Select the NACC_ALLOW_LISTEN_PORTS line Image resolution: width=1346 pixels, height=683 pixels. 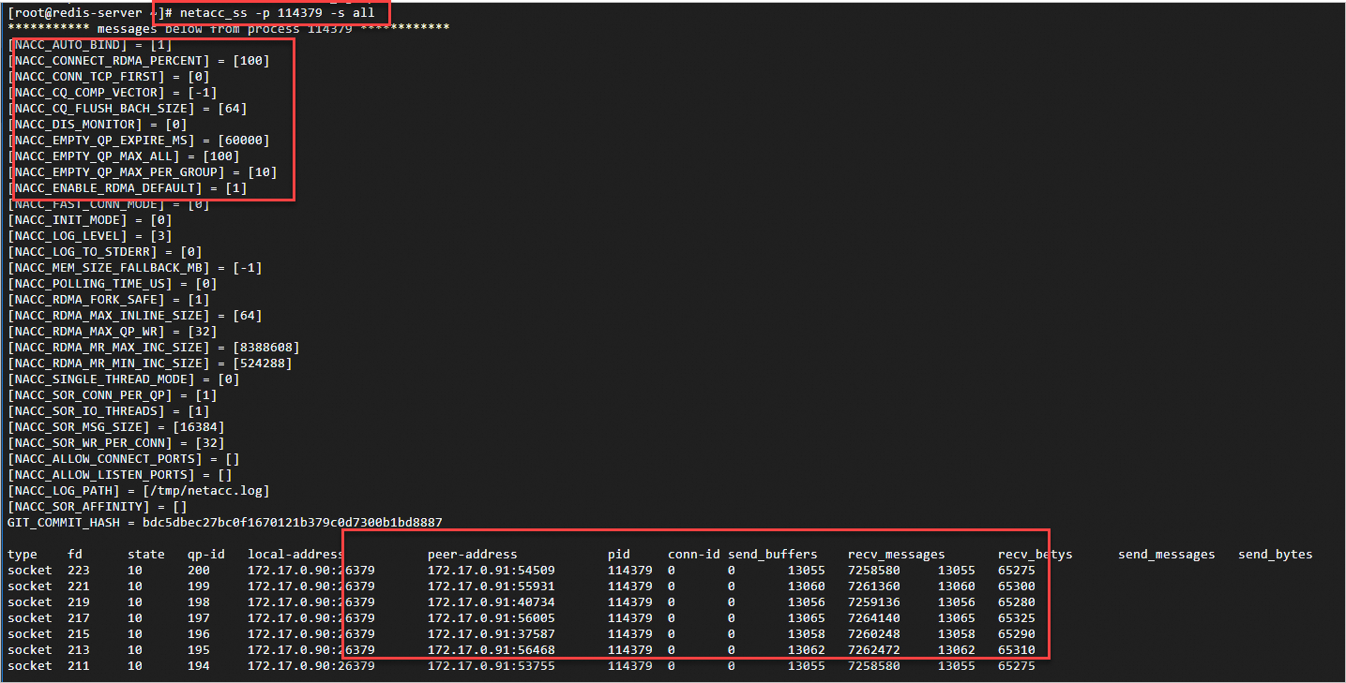pos(119,475)
